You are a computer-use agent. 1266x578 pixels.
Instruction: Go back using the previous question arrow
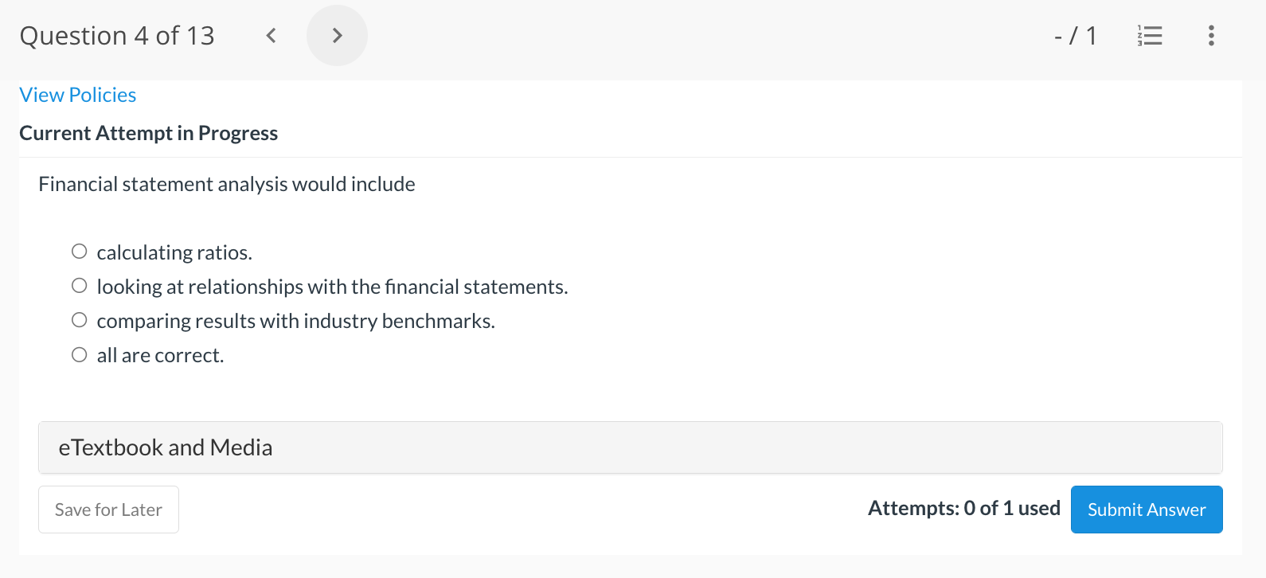coord(271,35)
